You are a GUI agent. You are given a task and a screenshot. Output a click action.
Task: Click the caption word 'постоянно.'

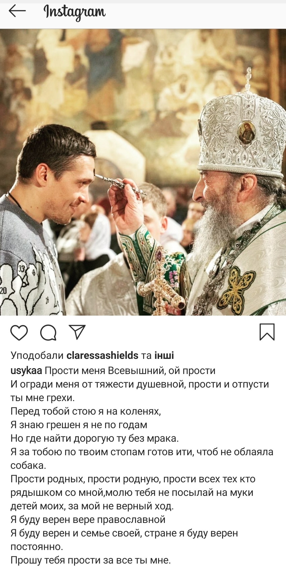[37, 547]
